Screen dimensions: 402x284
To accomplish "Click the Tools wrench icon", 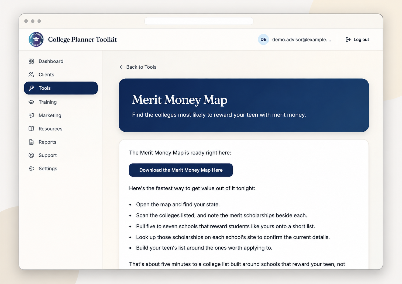I will click(31, 88).
